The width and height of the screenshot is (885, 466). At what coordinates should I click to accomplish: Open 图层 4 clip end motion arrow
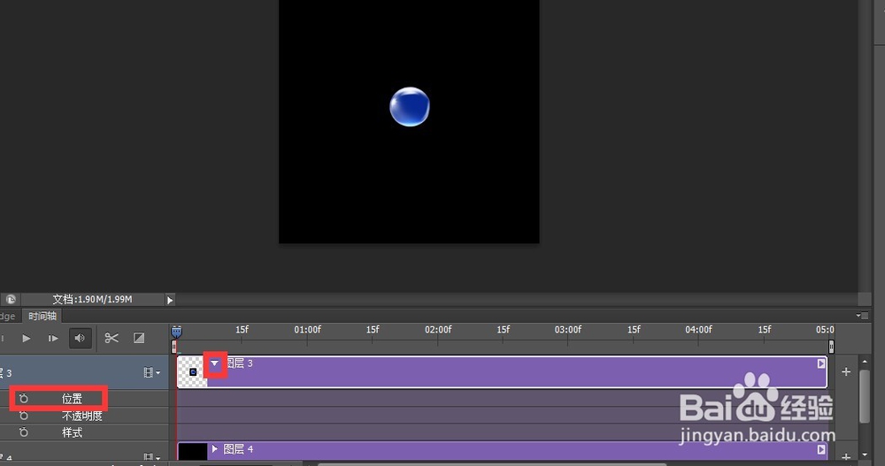click(x=821, y=449)
